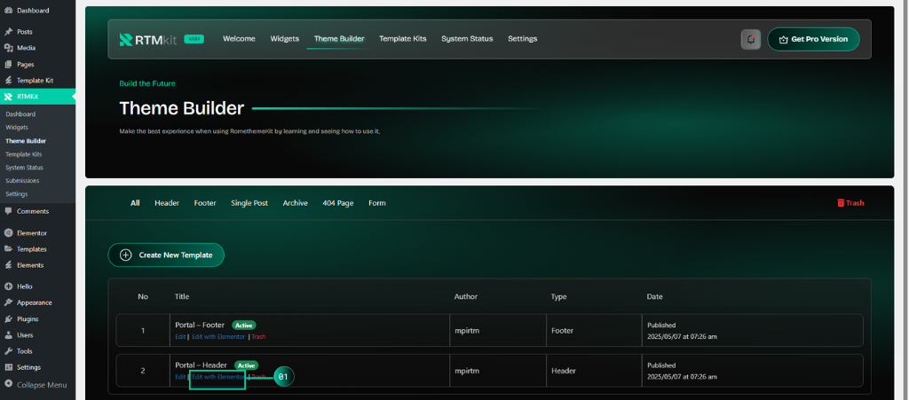Open Template Kits submenu item in sidebar
The width and height of the screenshot is (909, 400).
coord(24,154)
